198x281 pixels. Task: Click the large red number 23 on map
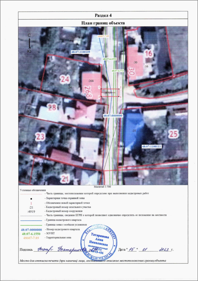click(x=41, y=136)
